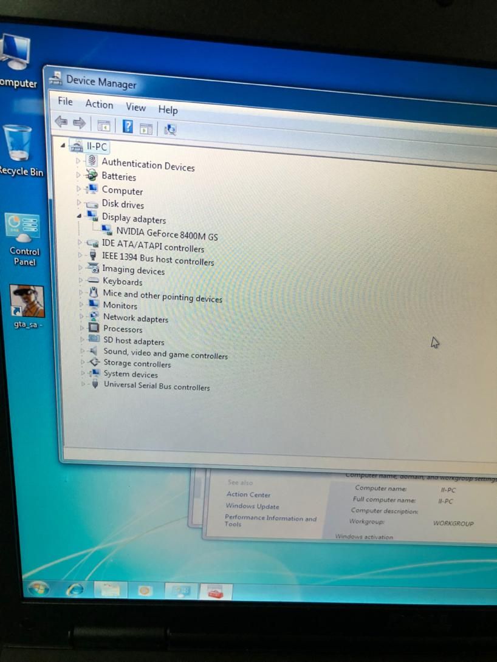
Task: Click the Authentication Devices fingerprint icon
Action: pyautogui.click(x=92, y=161)
